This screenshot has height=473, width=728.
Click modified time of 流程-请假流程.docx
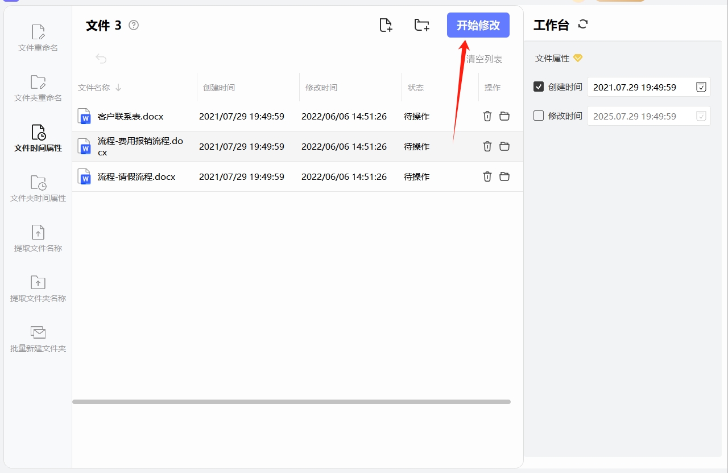[344, 176]
